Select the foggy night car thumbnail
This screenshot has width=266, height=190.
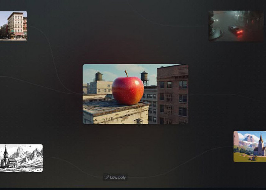coord(236,26)
